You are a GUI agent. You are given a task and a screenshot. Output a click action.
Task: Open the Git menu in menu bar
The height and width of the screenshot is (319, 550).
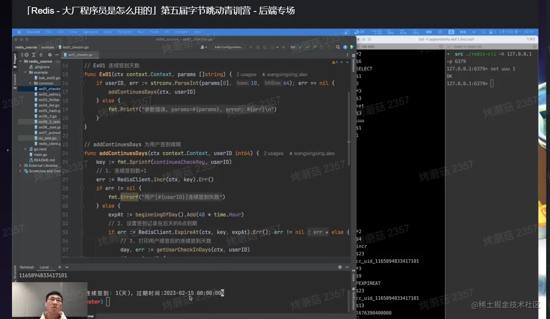(x=166, y=32)
